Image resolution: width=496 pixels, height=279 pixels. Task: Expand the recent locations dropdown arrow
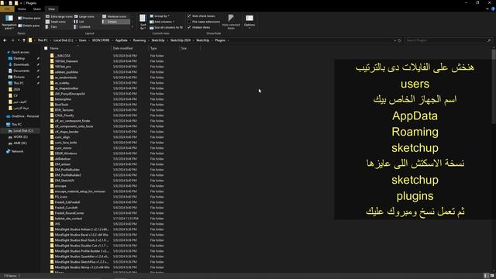(19, 40)
